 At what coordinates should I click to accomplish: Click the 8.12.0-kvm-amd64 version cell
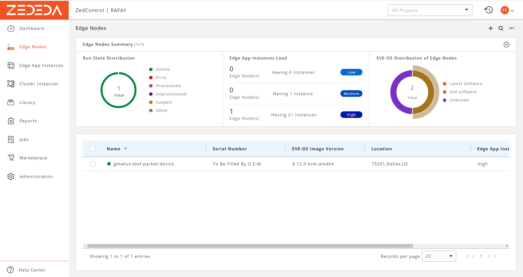click(x=313, y=164)
